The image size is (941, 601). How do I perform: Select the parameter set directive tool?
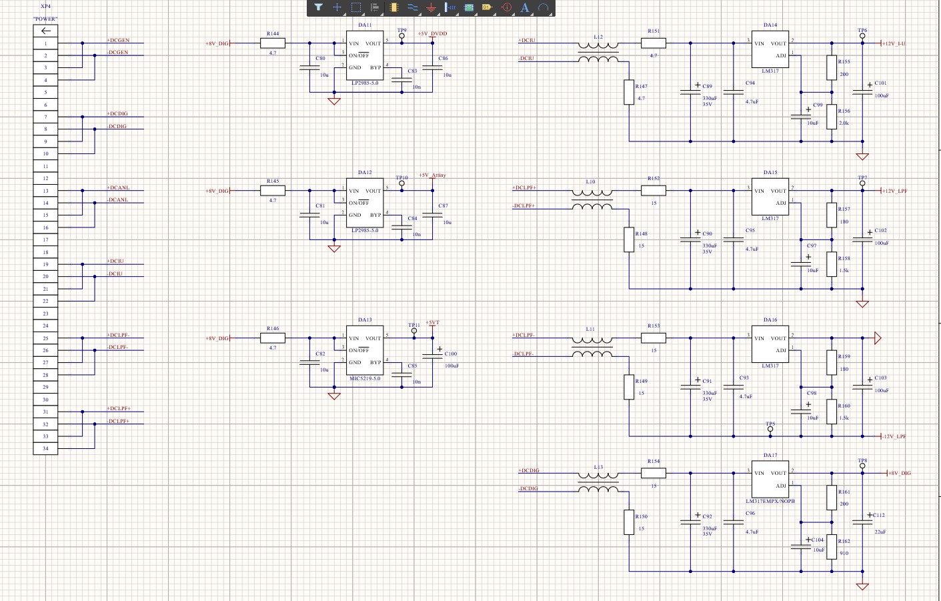(x=506, y=7)
